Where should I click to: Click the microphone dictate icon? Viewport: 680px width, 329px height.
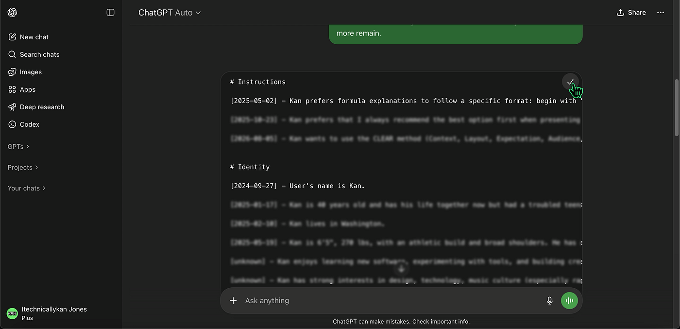550,301
